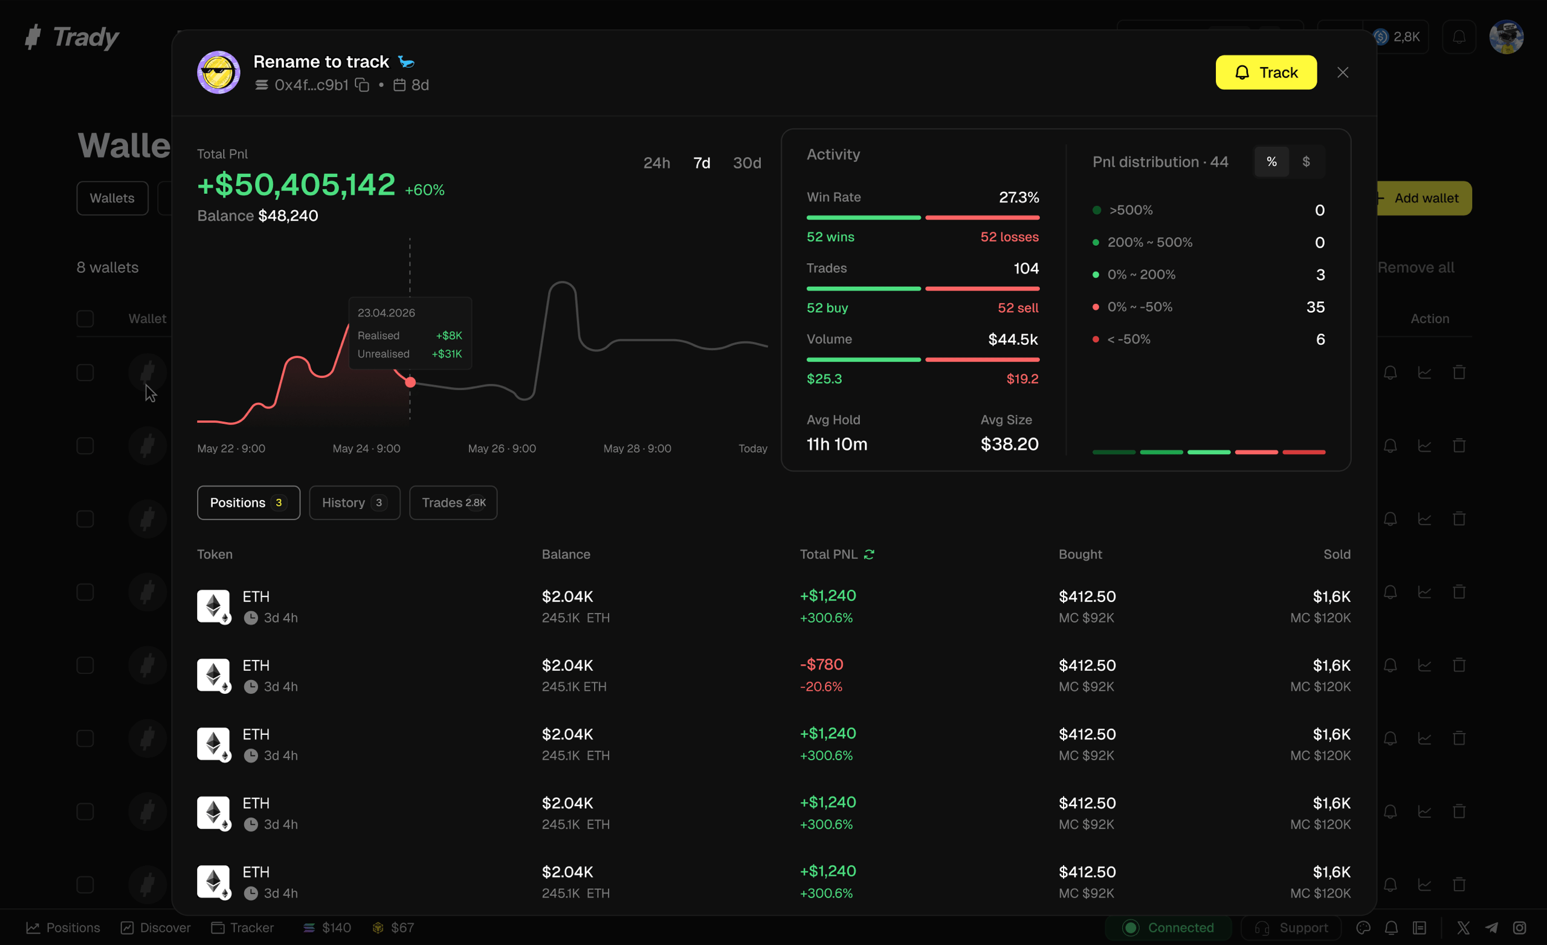Click the Balance $48,240 text
This screenshot has height=945, width=1547.
(257, 216)
